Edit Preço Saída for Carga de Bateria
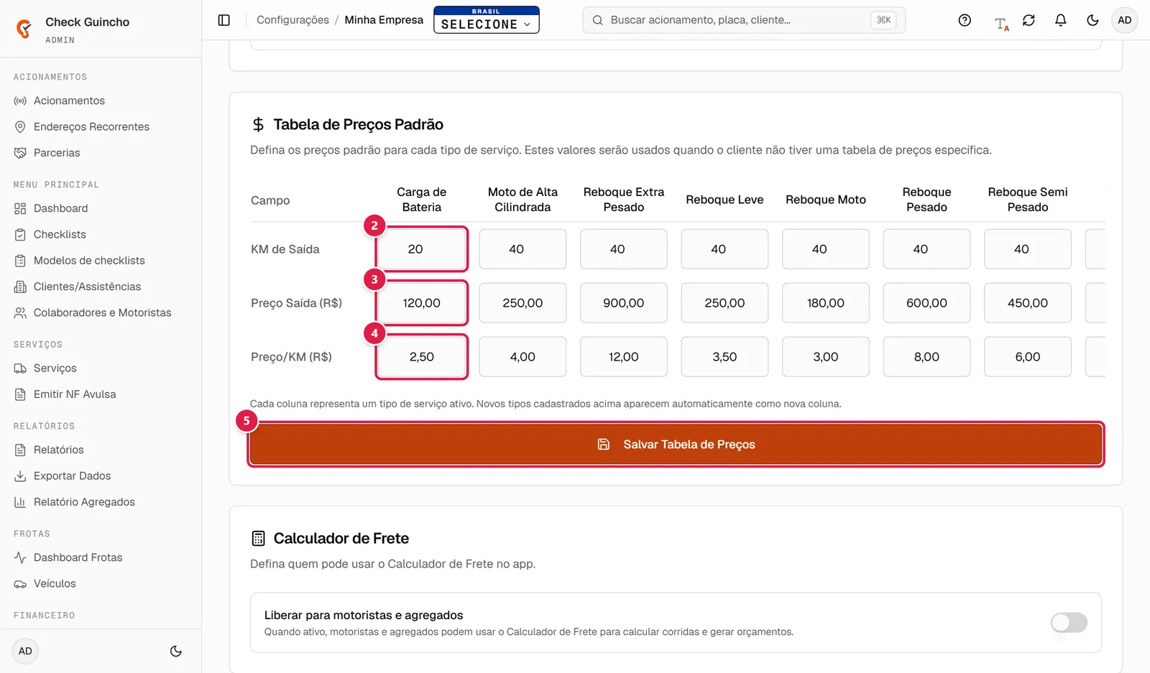Viewport: 1150px width, 673px height. pyautogui.click(x=422, y=303)
